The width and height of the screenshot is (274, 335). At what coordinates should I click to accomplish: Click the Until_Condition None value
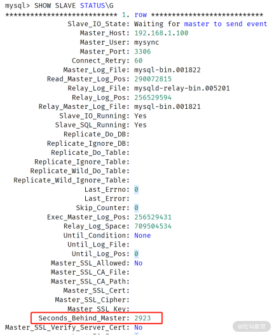[142, 236]
